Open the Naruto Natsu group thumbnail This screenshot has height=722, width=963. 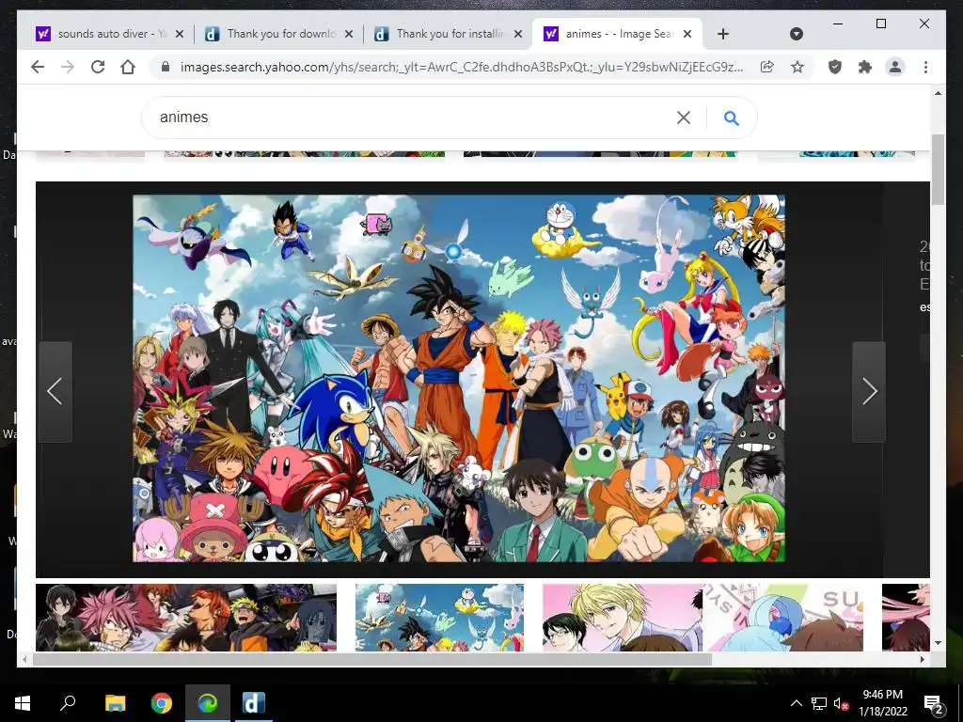point(186,617)
